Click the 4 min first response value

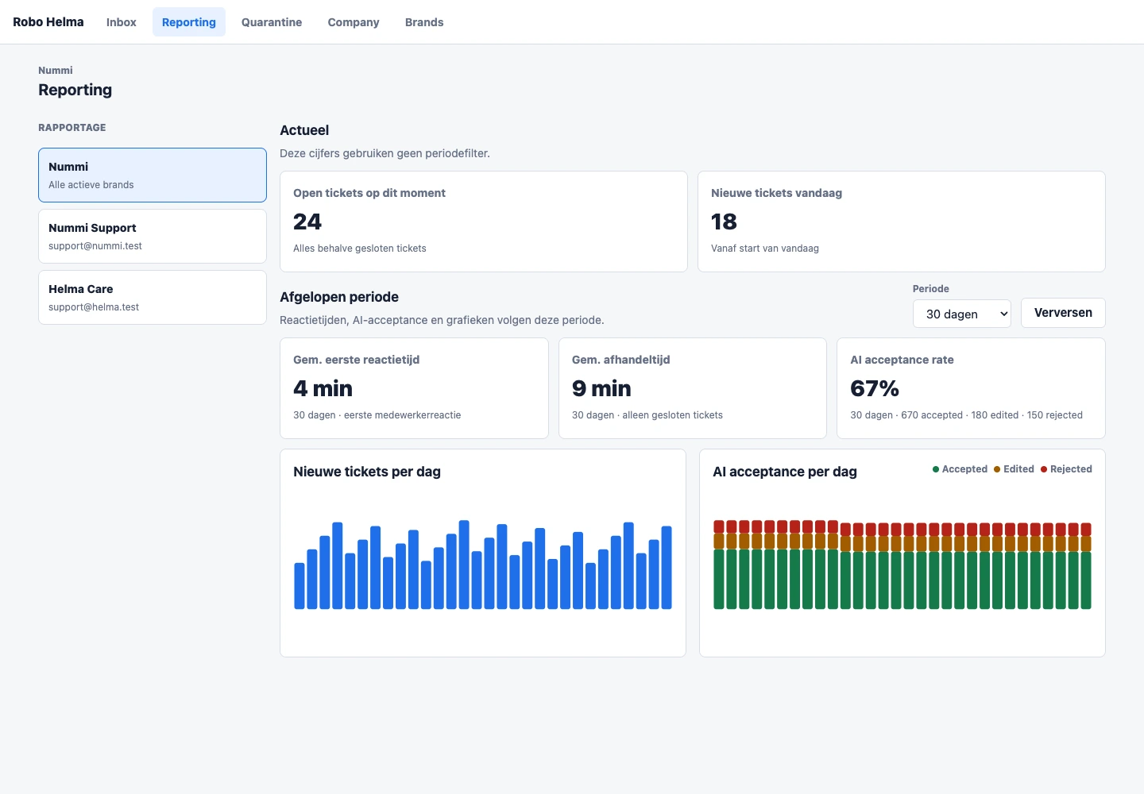323,388
